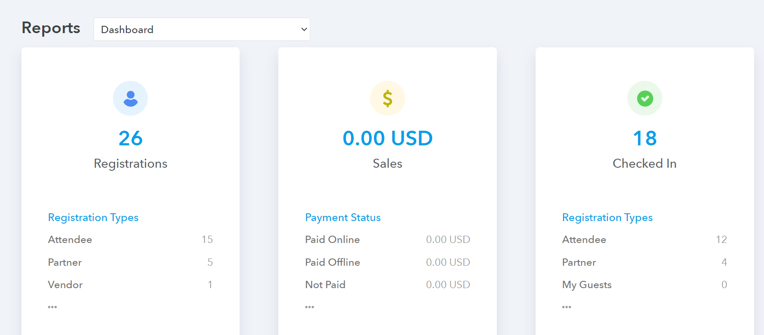Image resolution: width=764 pixels, height=335 pixels.
Task: Expand more items under Registrations card ellipsis
Action: 53,307
